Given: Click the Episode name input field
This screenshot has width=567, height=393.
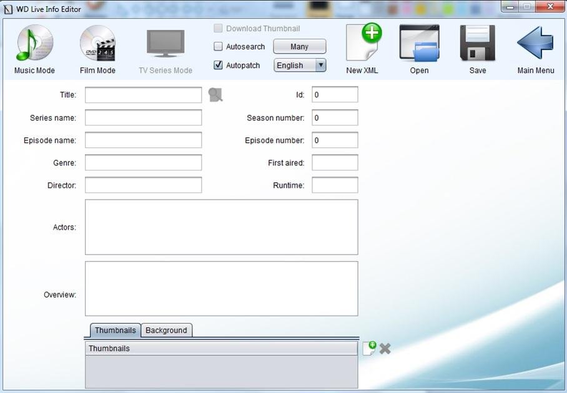Looking at the screenshot, I should coord(143,140).
